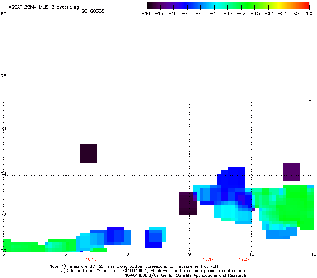Select the 1.0 color scale end label
This screenshot has height=278, width=317.
point(309,14)
